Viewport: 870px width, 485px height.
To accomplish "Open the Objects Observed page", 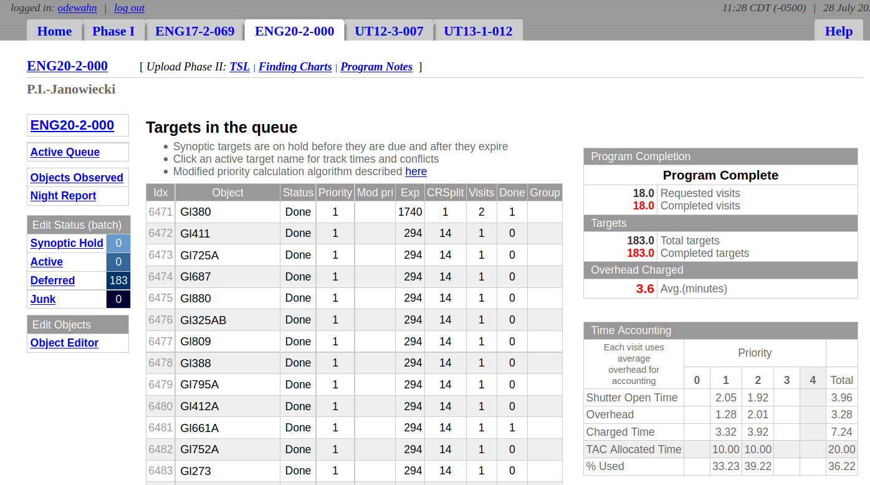I will [77, 178].
